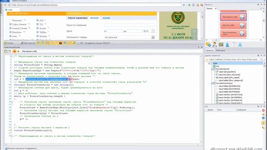Switch to the Projects bottom tab
The width and height of the screenshot is (267, 150).
(x=209, y=50)
